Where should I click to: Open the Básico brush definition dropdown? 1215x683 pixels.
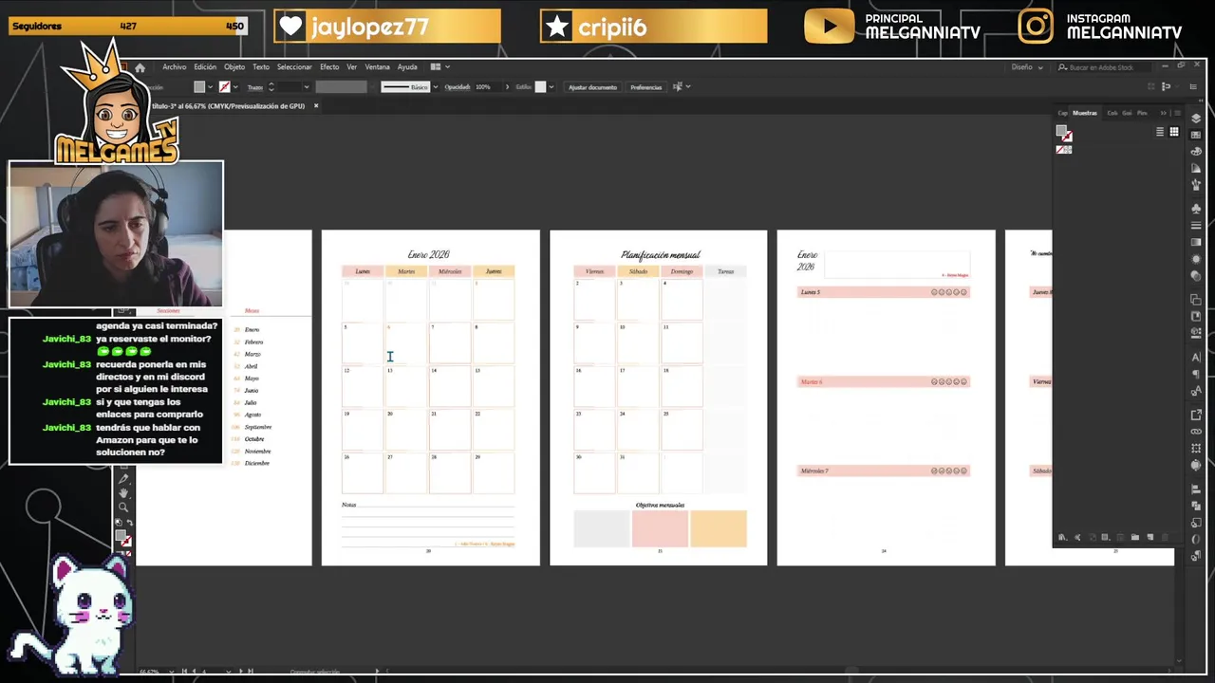[x=435, y=86]
